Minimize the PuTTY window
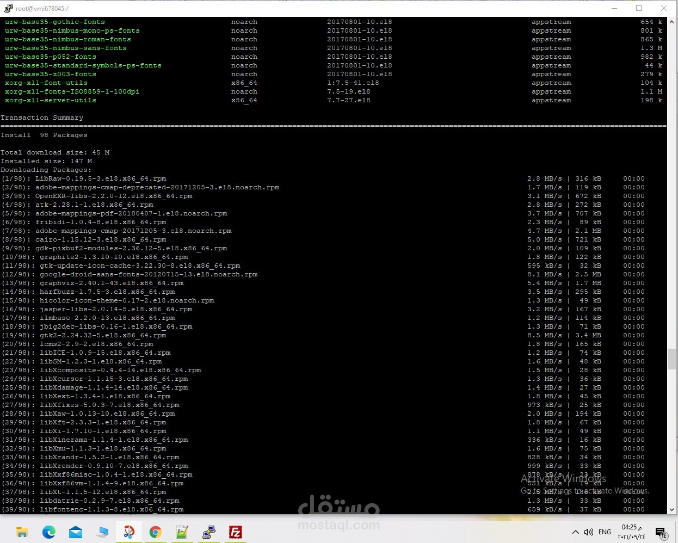This screenshot has width=678, height=543. pyautogui.click(x=614, y=8)
